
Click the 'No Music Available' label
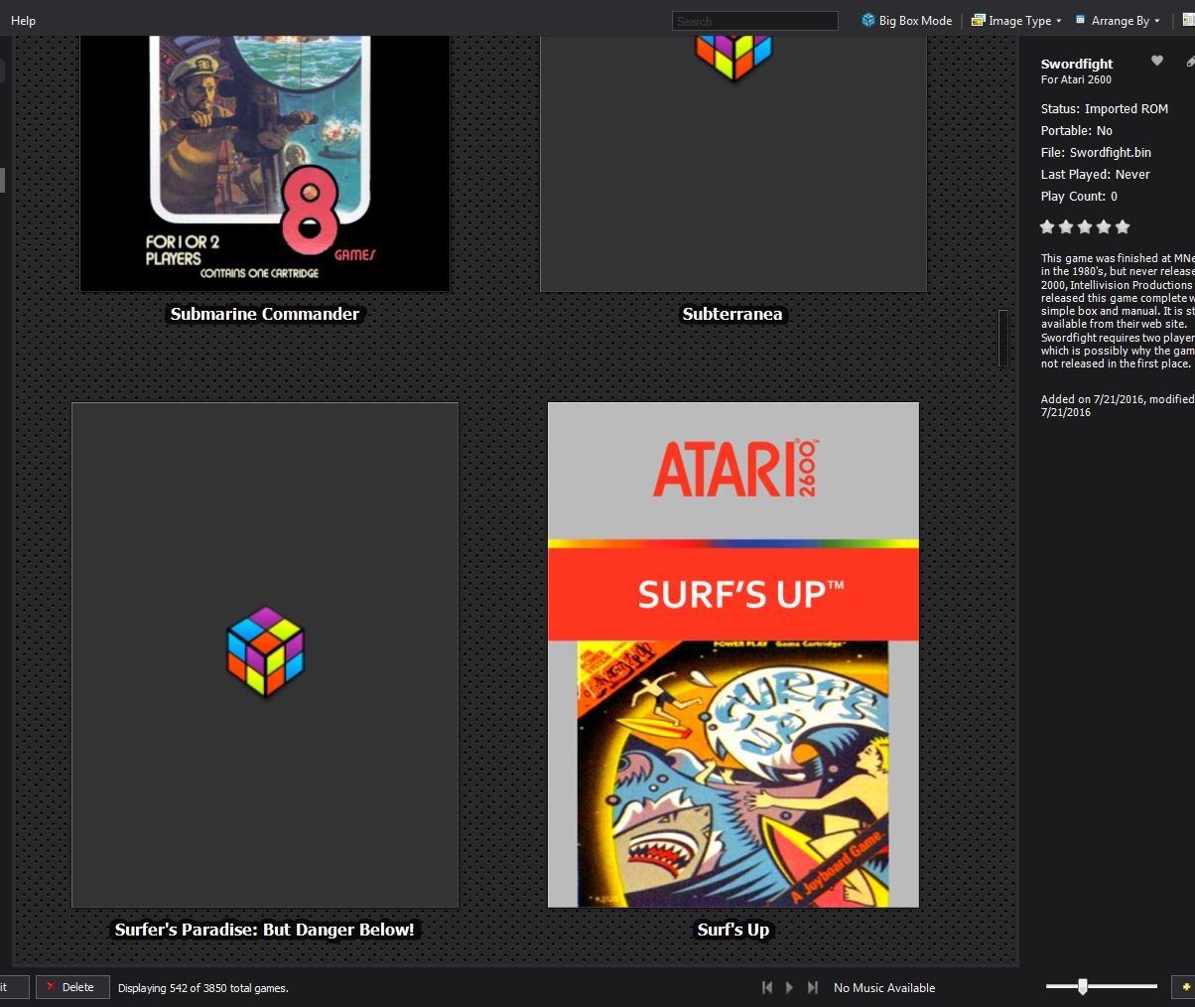coord(884,988)
